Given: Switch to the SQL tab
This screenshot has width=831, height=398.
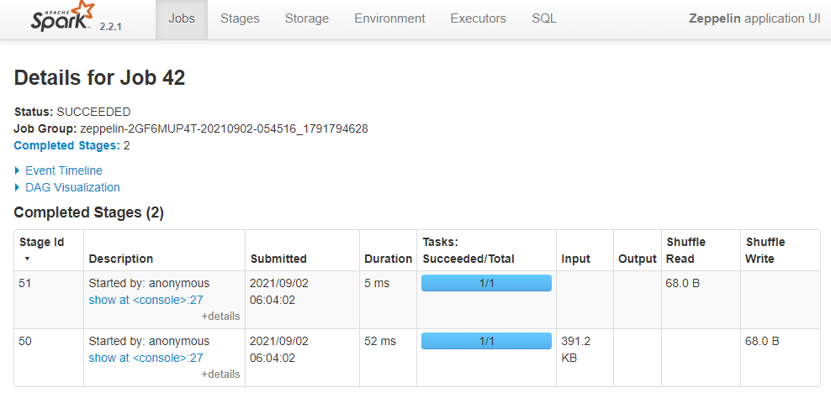Looking at the screenshot, I should point(544,19).
